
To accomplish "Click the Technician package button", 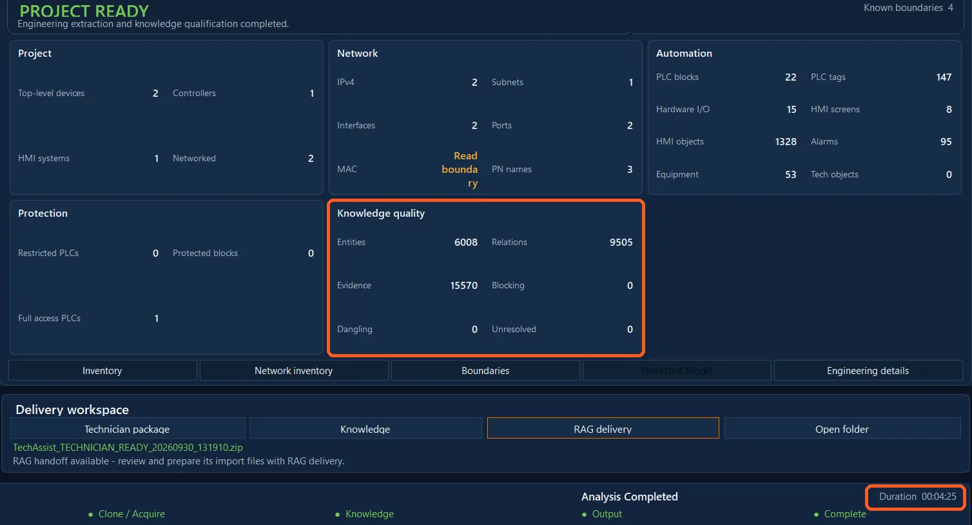I will (x=128, y=429).
